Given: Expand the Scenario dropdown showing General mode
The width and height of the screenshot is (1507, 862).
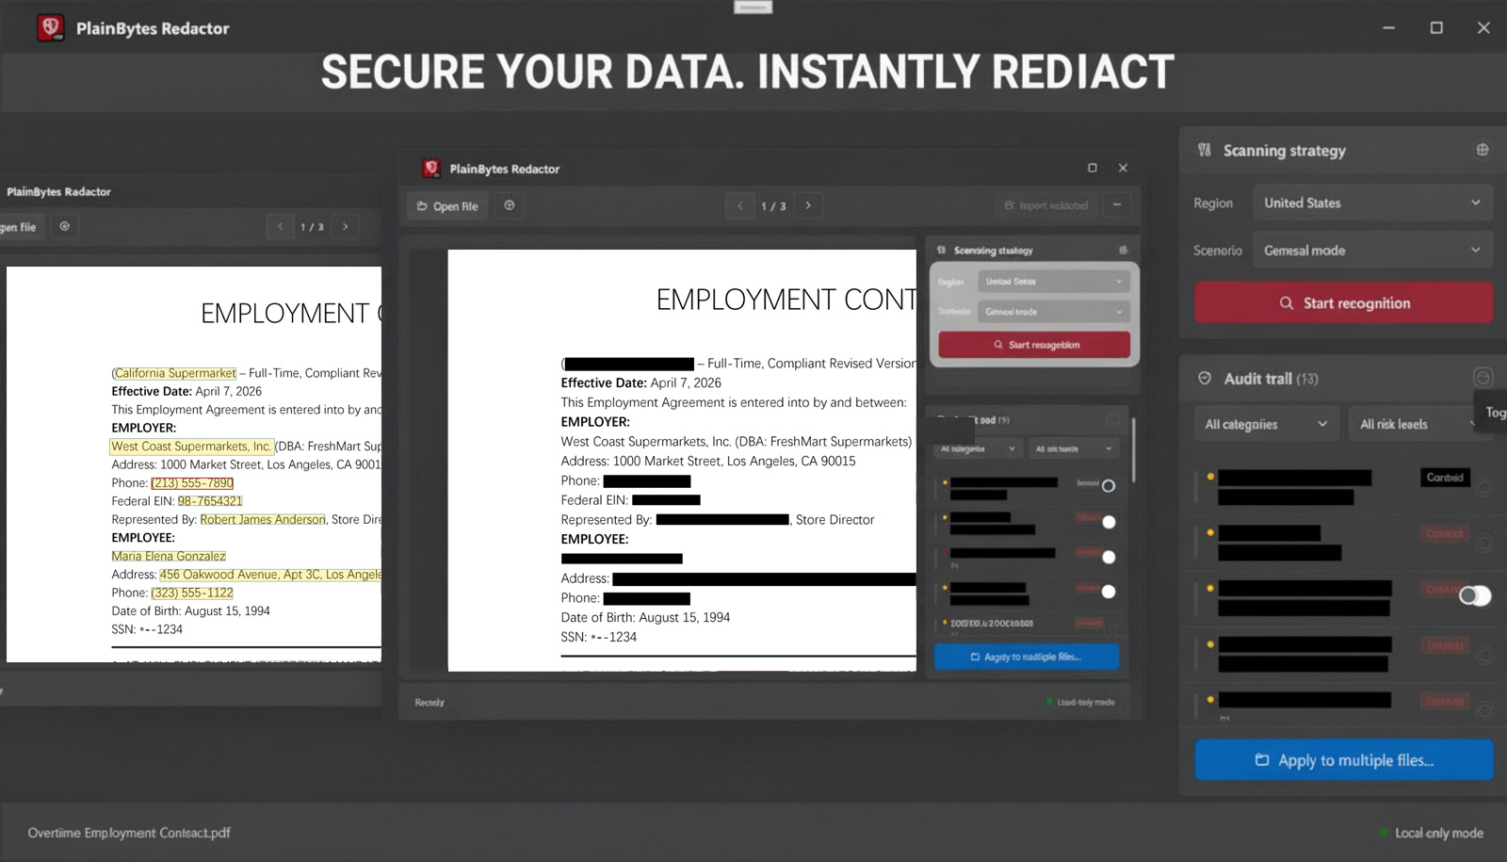Looking at the screenshot, I should pyautogui.click(x=1372, y=250).
